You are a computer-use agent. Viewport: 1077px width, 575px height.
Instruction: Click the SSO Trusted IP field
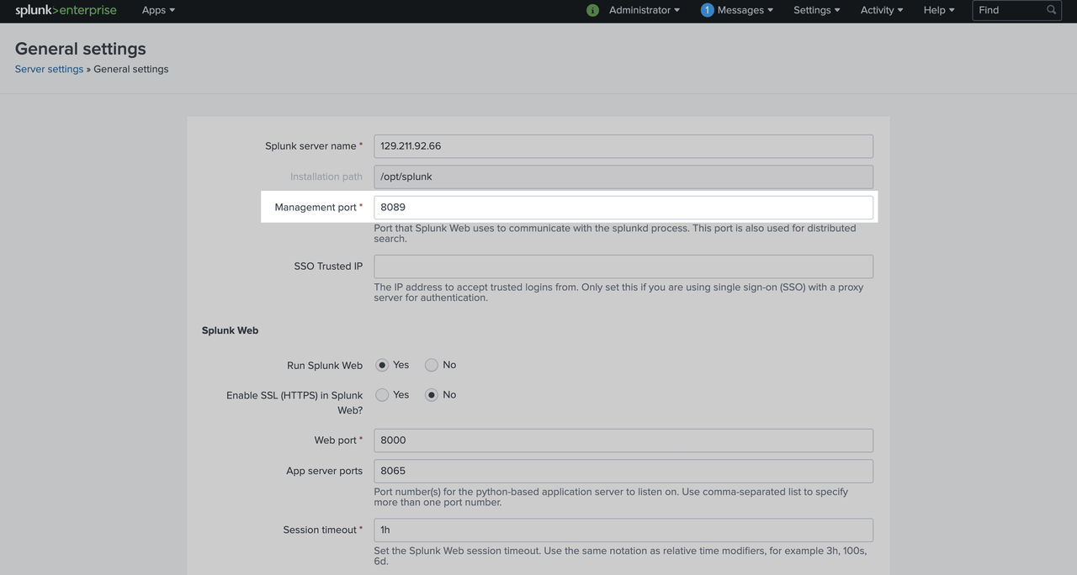coord(623,266)
